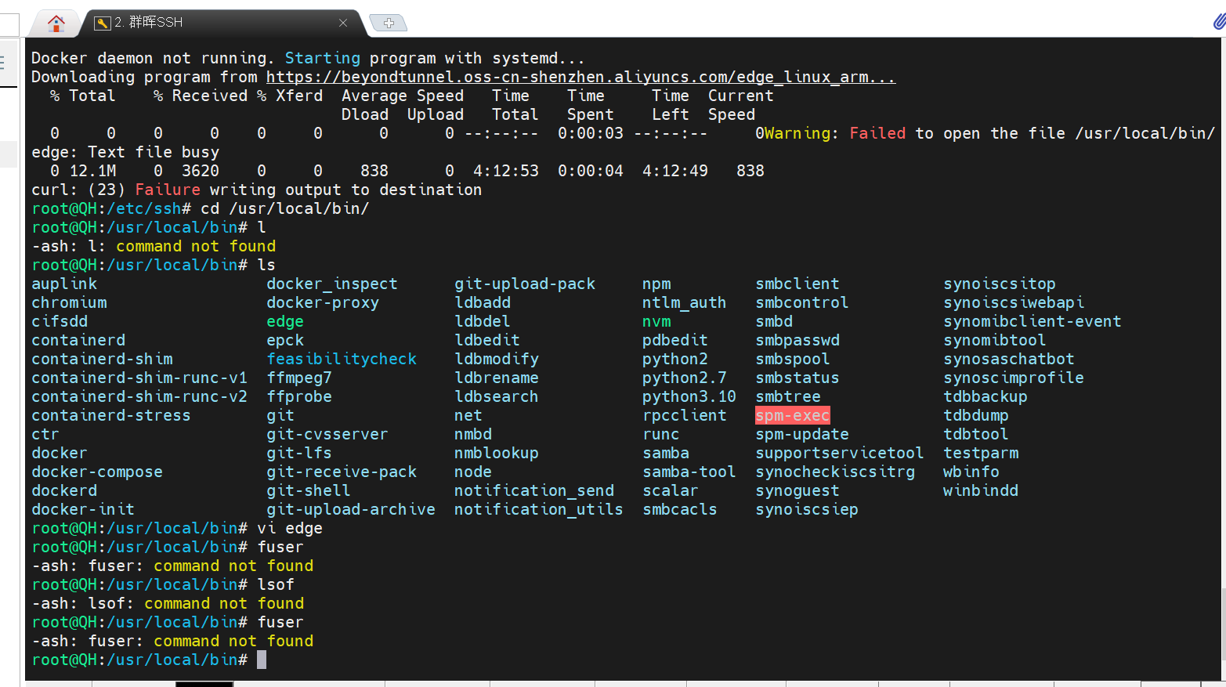Select the docker_inspect file name
This screenshot has height=687, width=1226.
point(332,284)
